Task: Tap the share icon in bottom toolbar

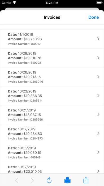Action: click(86, 180)
